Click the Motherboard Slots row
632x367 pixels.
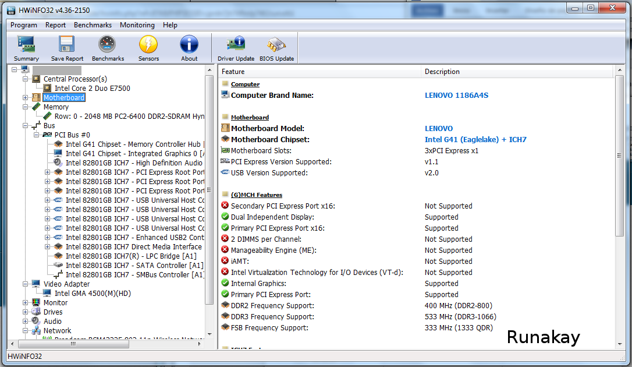coord(417,151)
